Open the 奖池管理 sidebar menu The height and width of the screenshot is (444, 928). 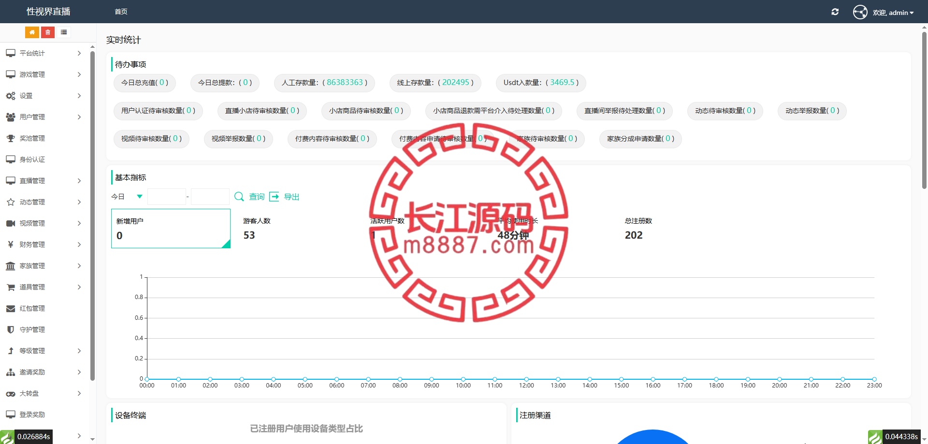(x=45, y=138)
